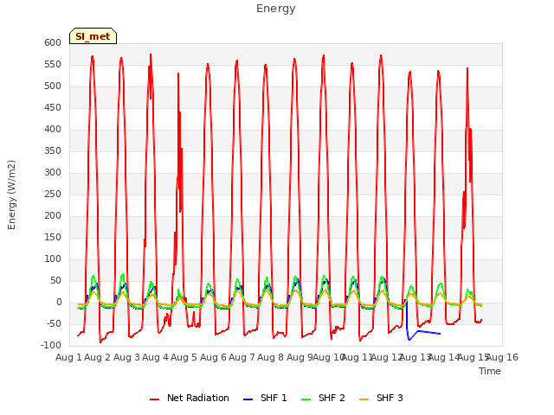The image size is (554, 415).
Task: Click the -100 y-axis tick label
Action: pyautogui.click(x=51, y=346)
